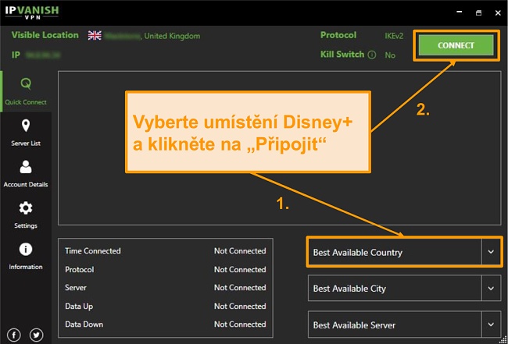Click the Kill Switch 'No' value
This screenshot has height=344, width=508.
point(390,55)
